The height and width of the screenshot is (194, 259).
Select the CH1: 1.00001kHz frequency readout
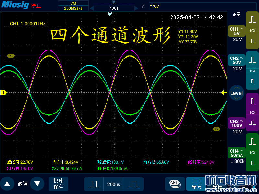tap(28, 24)
